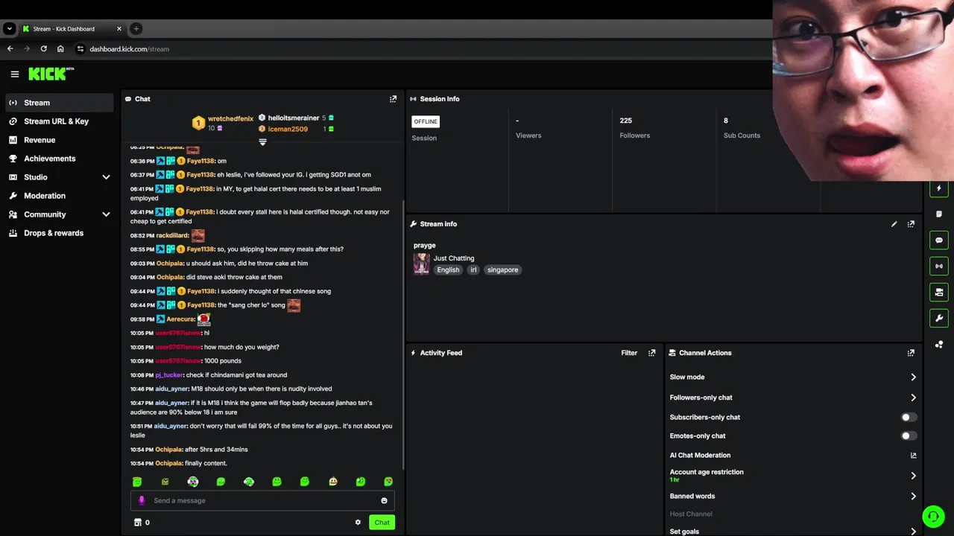Viewport: 954px width, 536px height.
Task: Open browser home page button
Action: (60, 49)
